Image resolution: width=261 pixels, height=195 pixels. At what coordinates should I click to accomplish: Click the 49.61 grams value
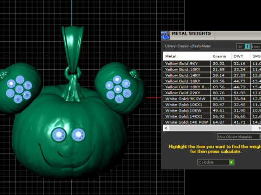click(219, 110)
